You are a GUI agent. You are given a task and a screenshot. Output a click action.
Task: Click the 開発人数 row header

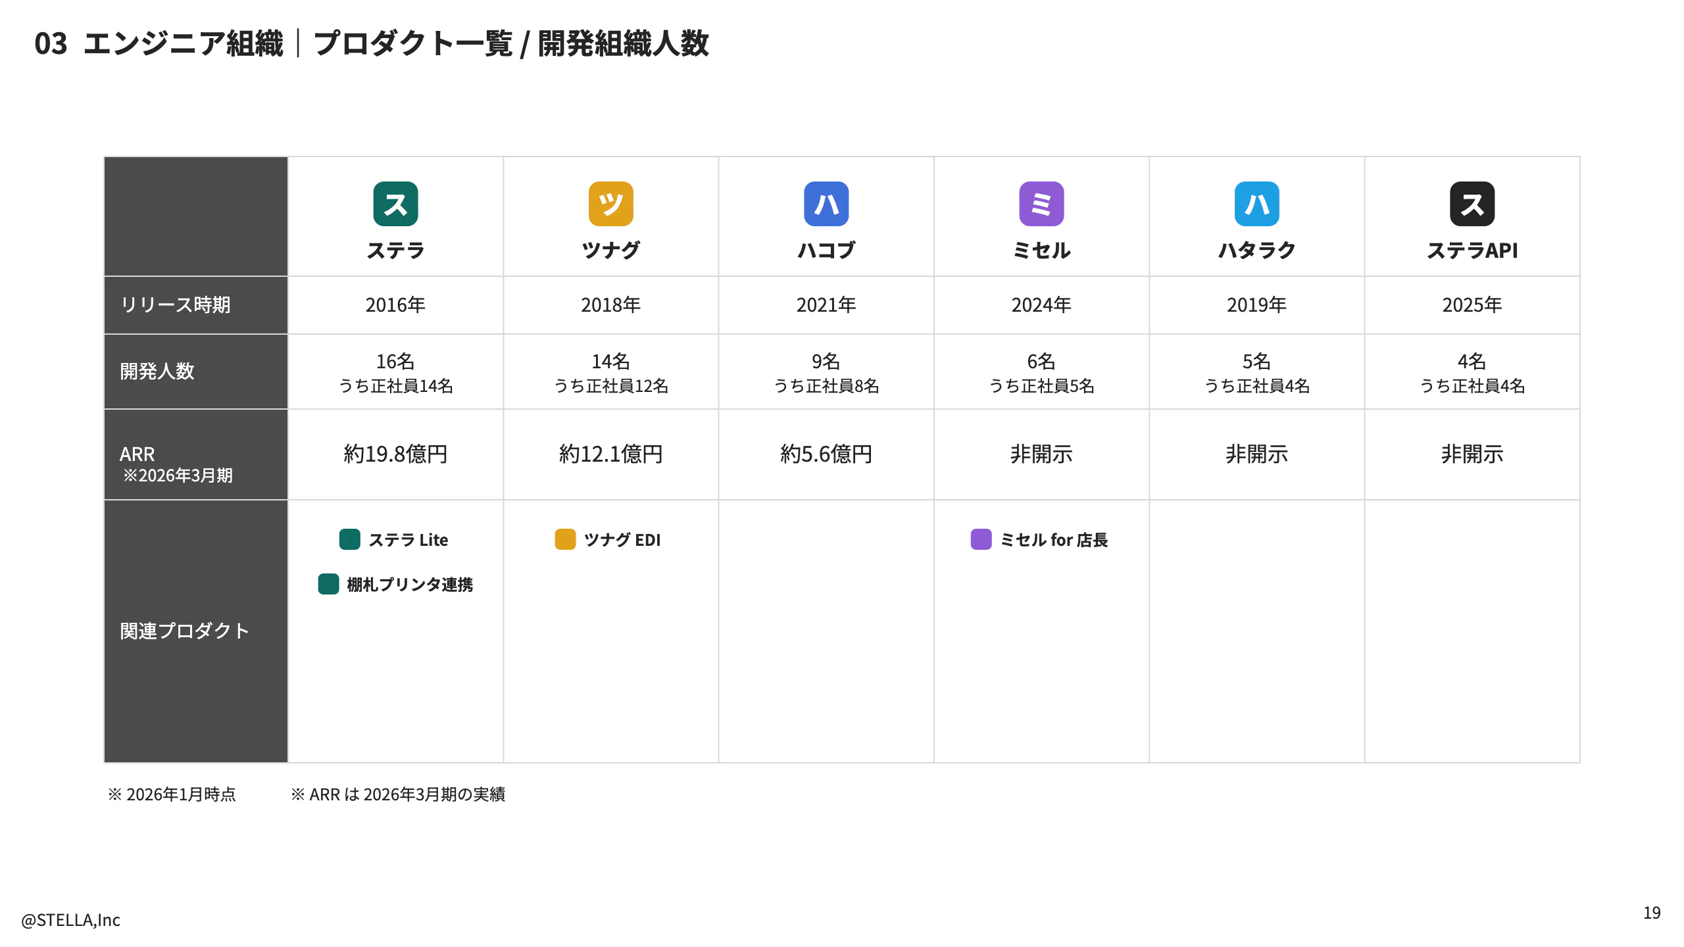pos(196,372)
